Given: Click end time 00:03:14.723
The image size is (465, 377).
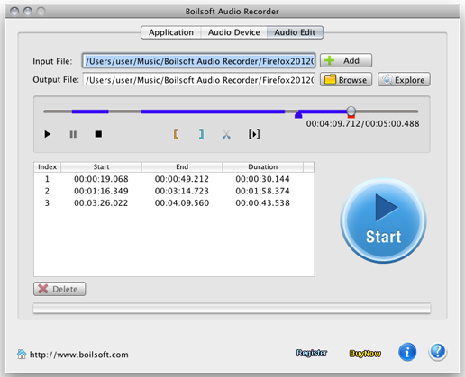Looking at the screenshot, I should 182,191.
